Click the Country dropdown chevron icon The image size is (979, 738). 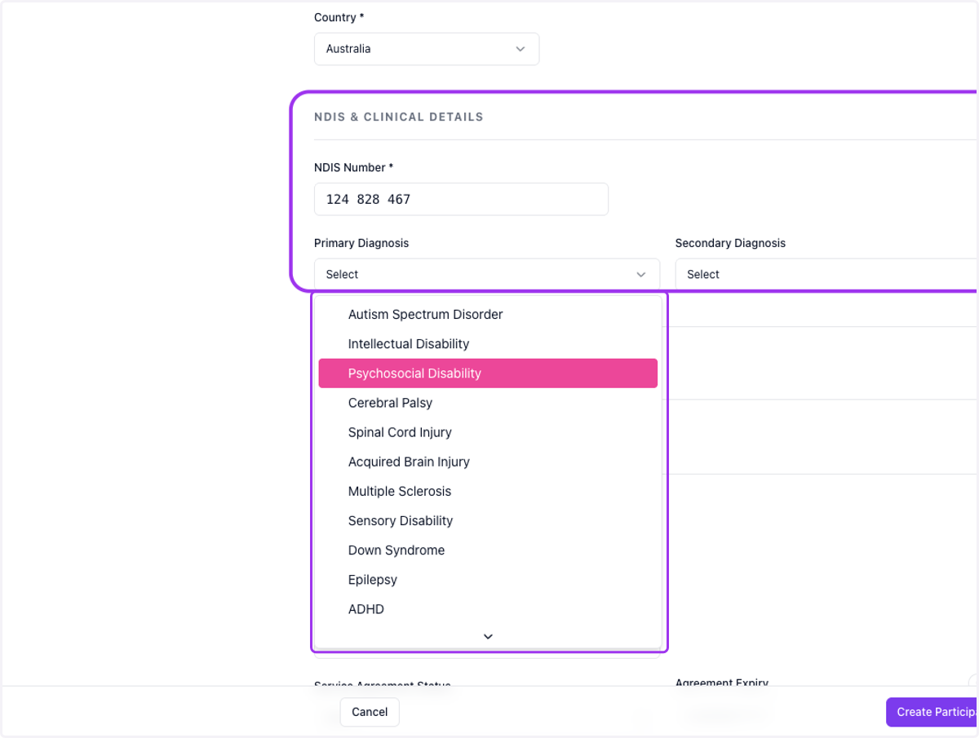[521, 49]
